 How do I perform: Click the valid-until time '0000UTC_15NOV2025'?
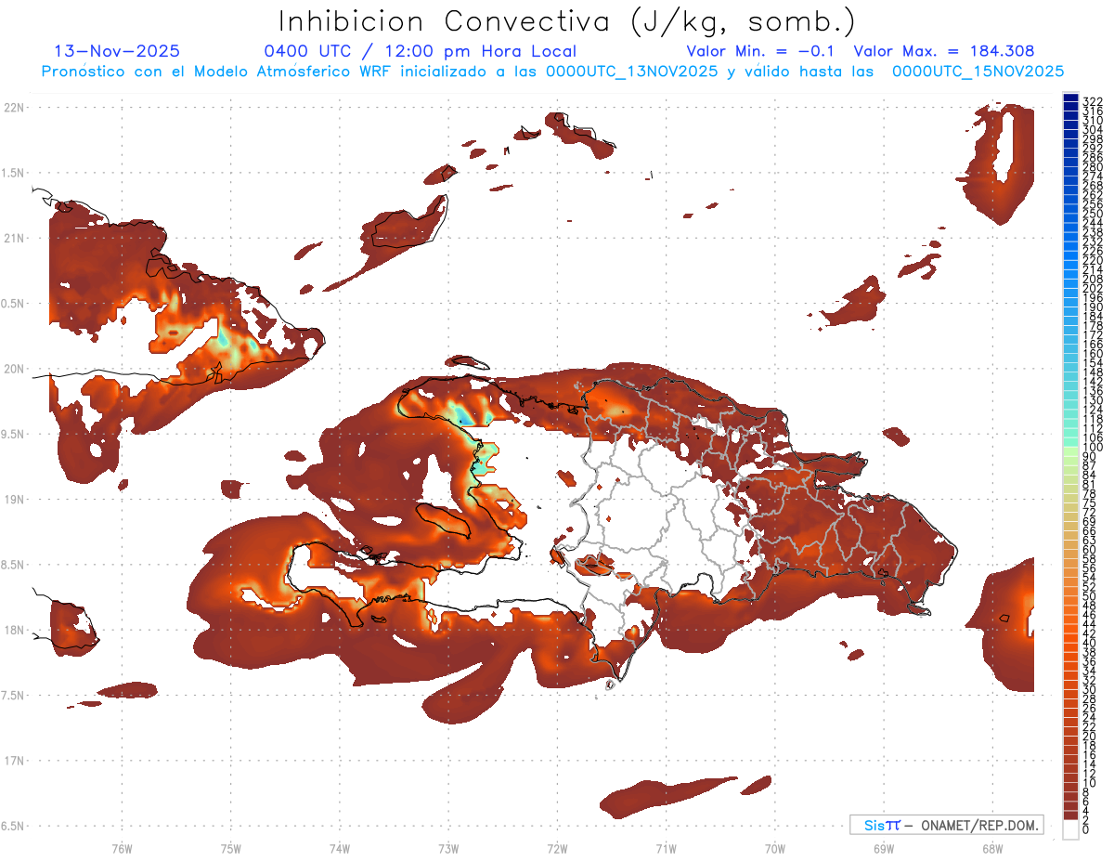978,72
